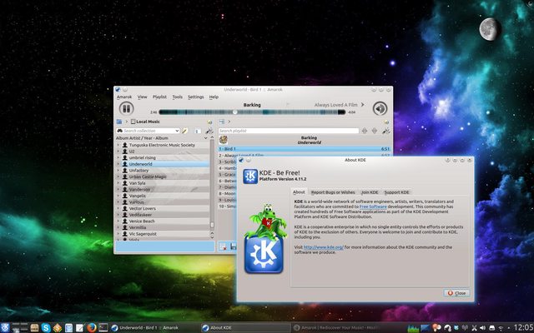
Task: Open playlist bookmarks icon
Action: tap(386, 122)
